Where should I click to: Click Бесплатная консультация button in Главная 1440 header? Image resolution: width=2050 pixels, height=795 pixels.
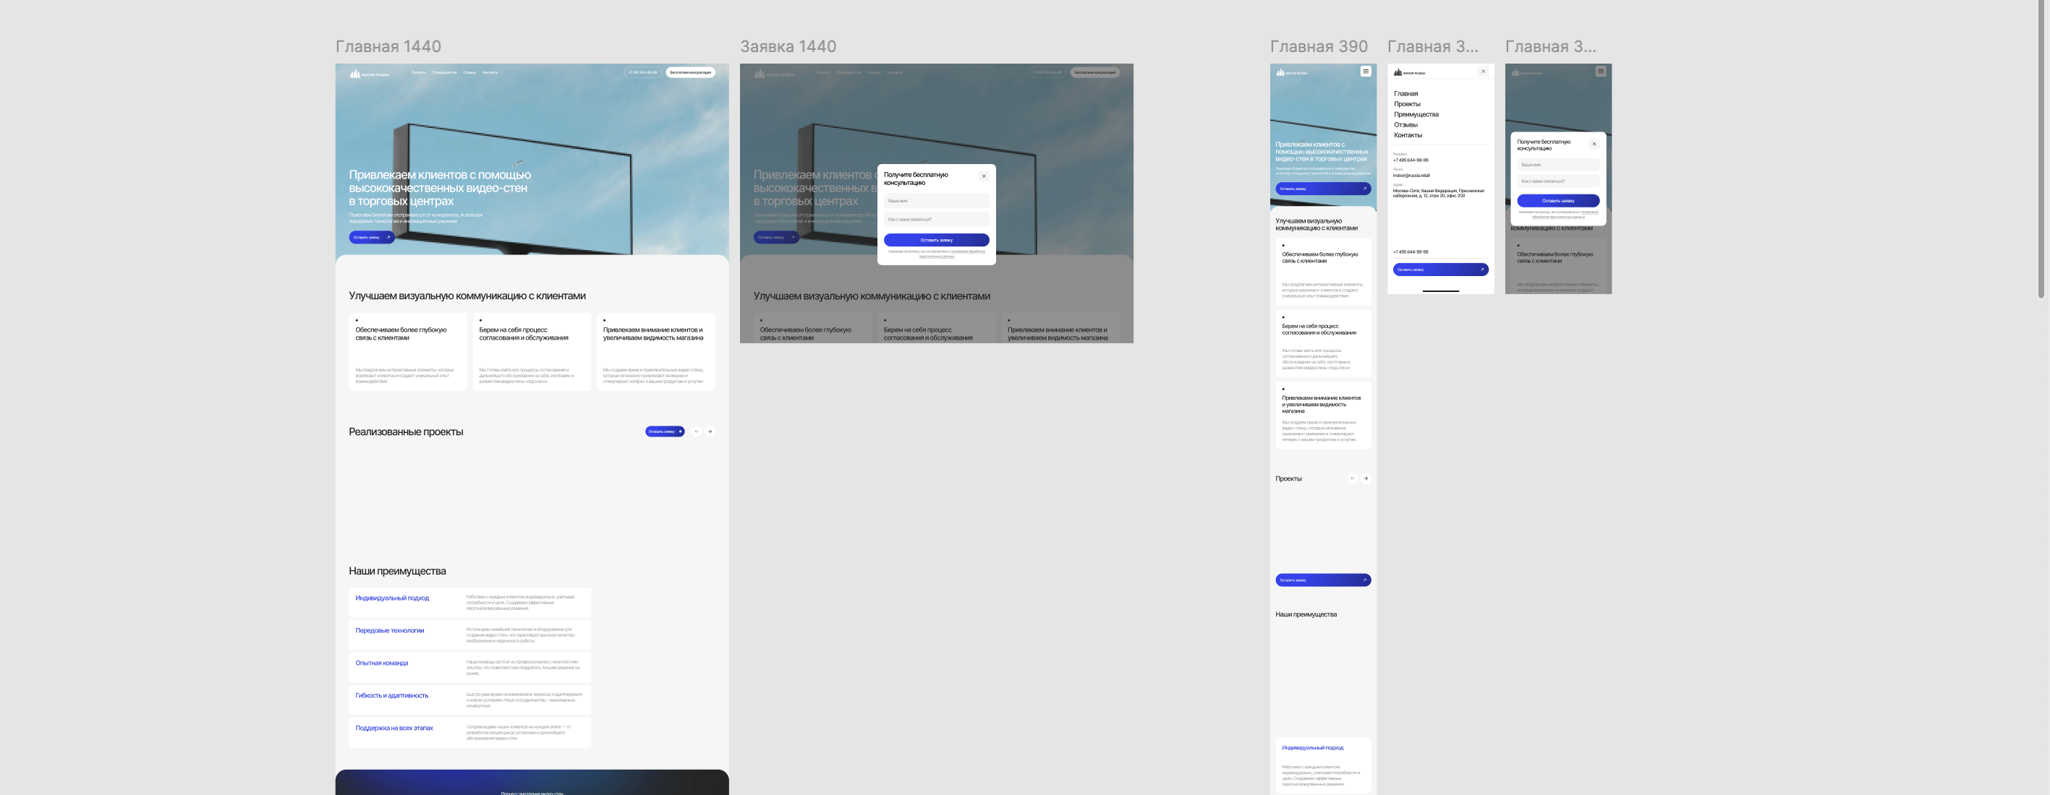[690, 72]
